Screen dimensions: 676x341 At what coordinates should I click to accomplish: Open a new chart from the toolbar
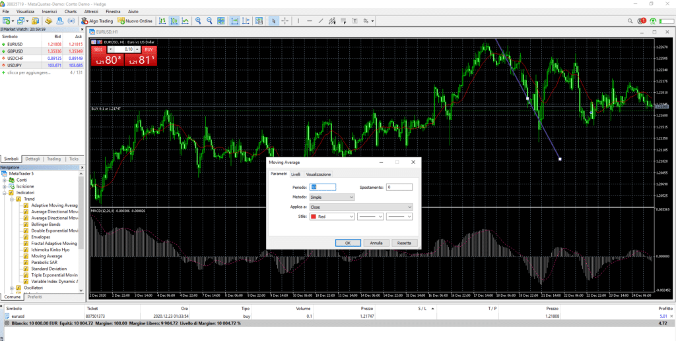tap(7, 20)
